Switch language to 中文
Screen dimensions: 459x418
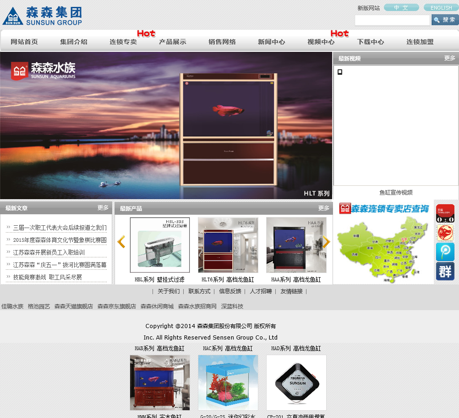(x=401, y=8)
